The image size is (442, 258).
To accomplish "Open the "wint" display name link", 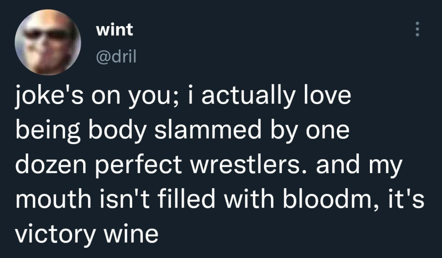I will [114, 30].
